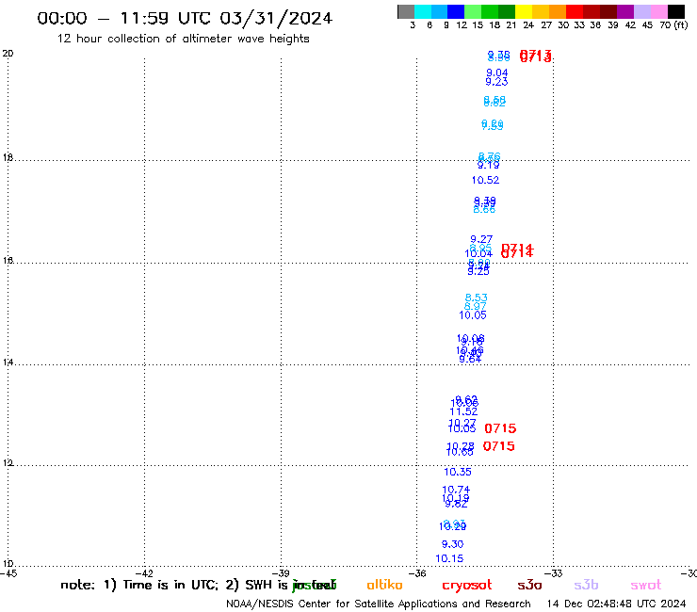This screenshot has width=697, height=612.
Task: Click the latitude axis label 14
Action: [8, 362]
